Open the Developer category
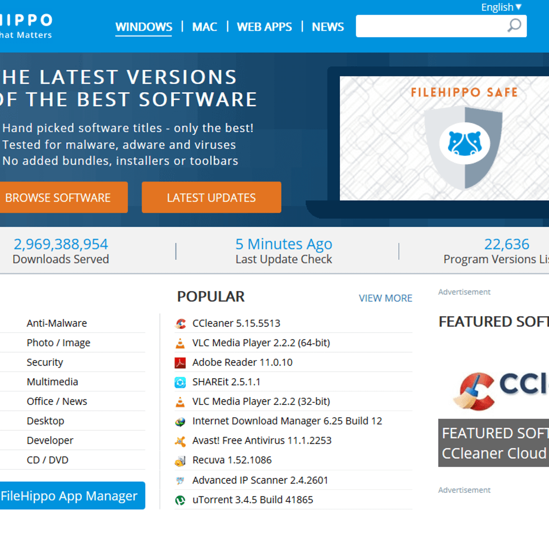549x549 pixels. [x=50, y=441]
